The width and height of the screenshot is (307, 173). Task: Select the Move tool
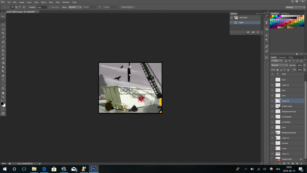click(3, 16)
